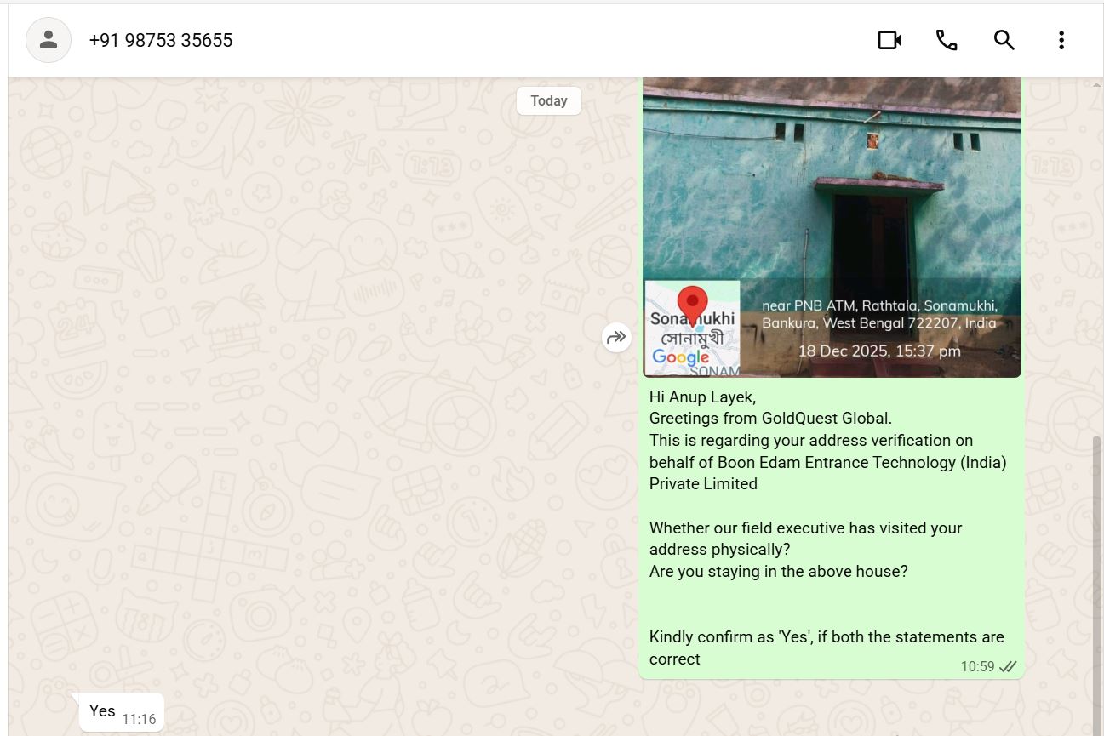Image resolution: width=1104 pixels, height=736 pixels.
Task: Click the 'Today' date chip
Action: coord(548,100)
